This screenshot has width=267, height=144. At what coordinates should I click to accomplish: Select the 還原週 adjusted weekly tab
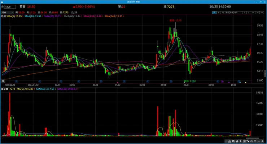tap(231, 13)
